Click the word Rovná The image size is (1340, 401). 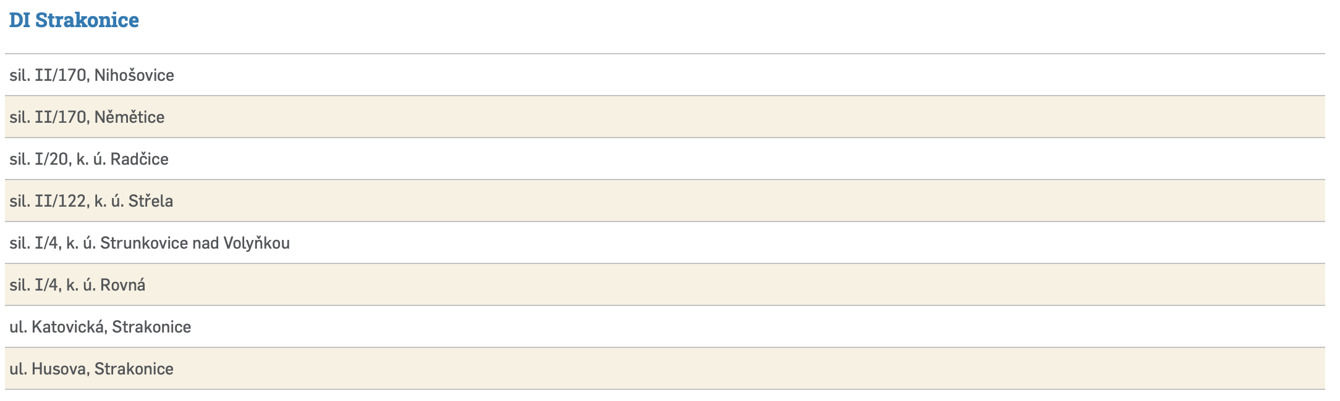point(122,285)
